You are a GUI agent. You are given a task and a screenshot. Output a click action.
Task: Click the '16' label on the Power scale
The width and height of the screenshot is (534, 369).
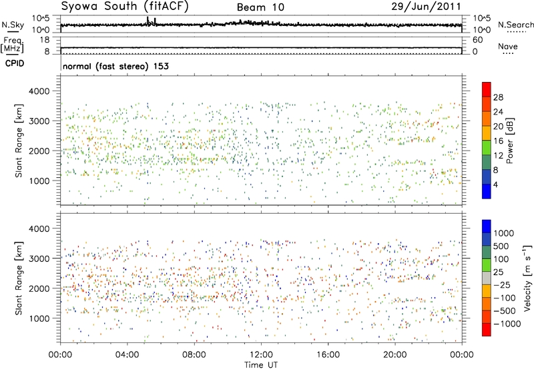[x=498, y=141]
